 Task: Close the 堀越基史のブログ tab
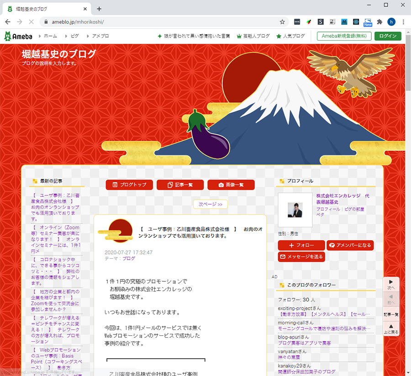(x=85, y=9)
